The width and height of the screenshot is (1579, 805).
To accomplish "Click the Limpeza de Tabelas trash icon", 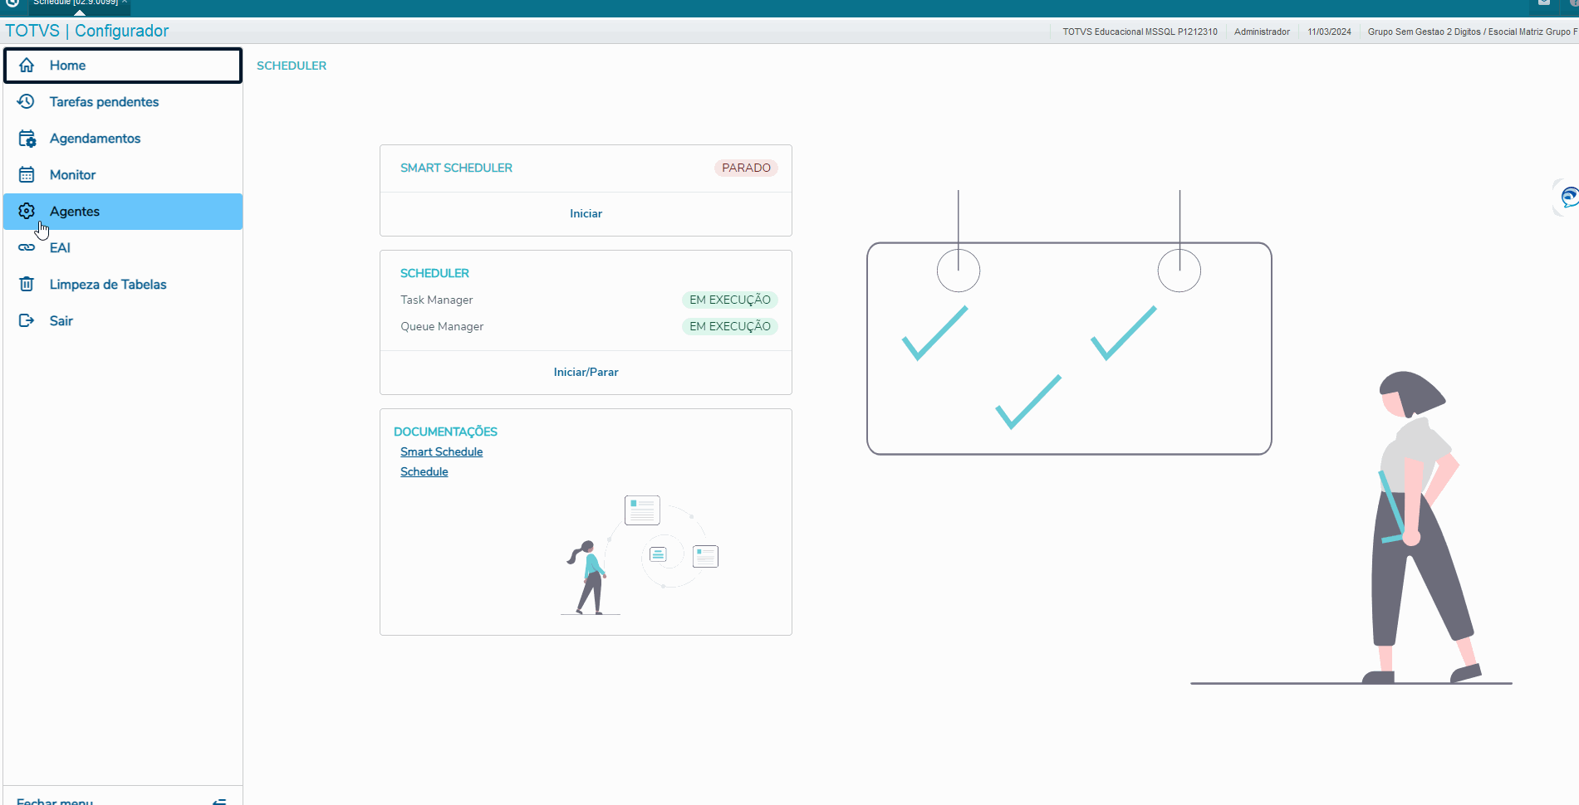I will click(27, 285).
